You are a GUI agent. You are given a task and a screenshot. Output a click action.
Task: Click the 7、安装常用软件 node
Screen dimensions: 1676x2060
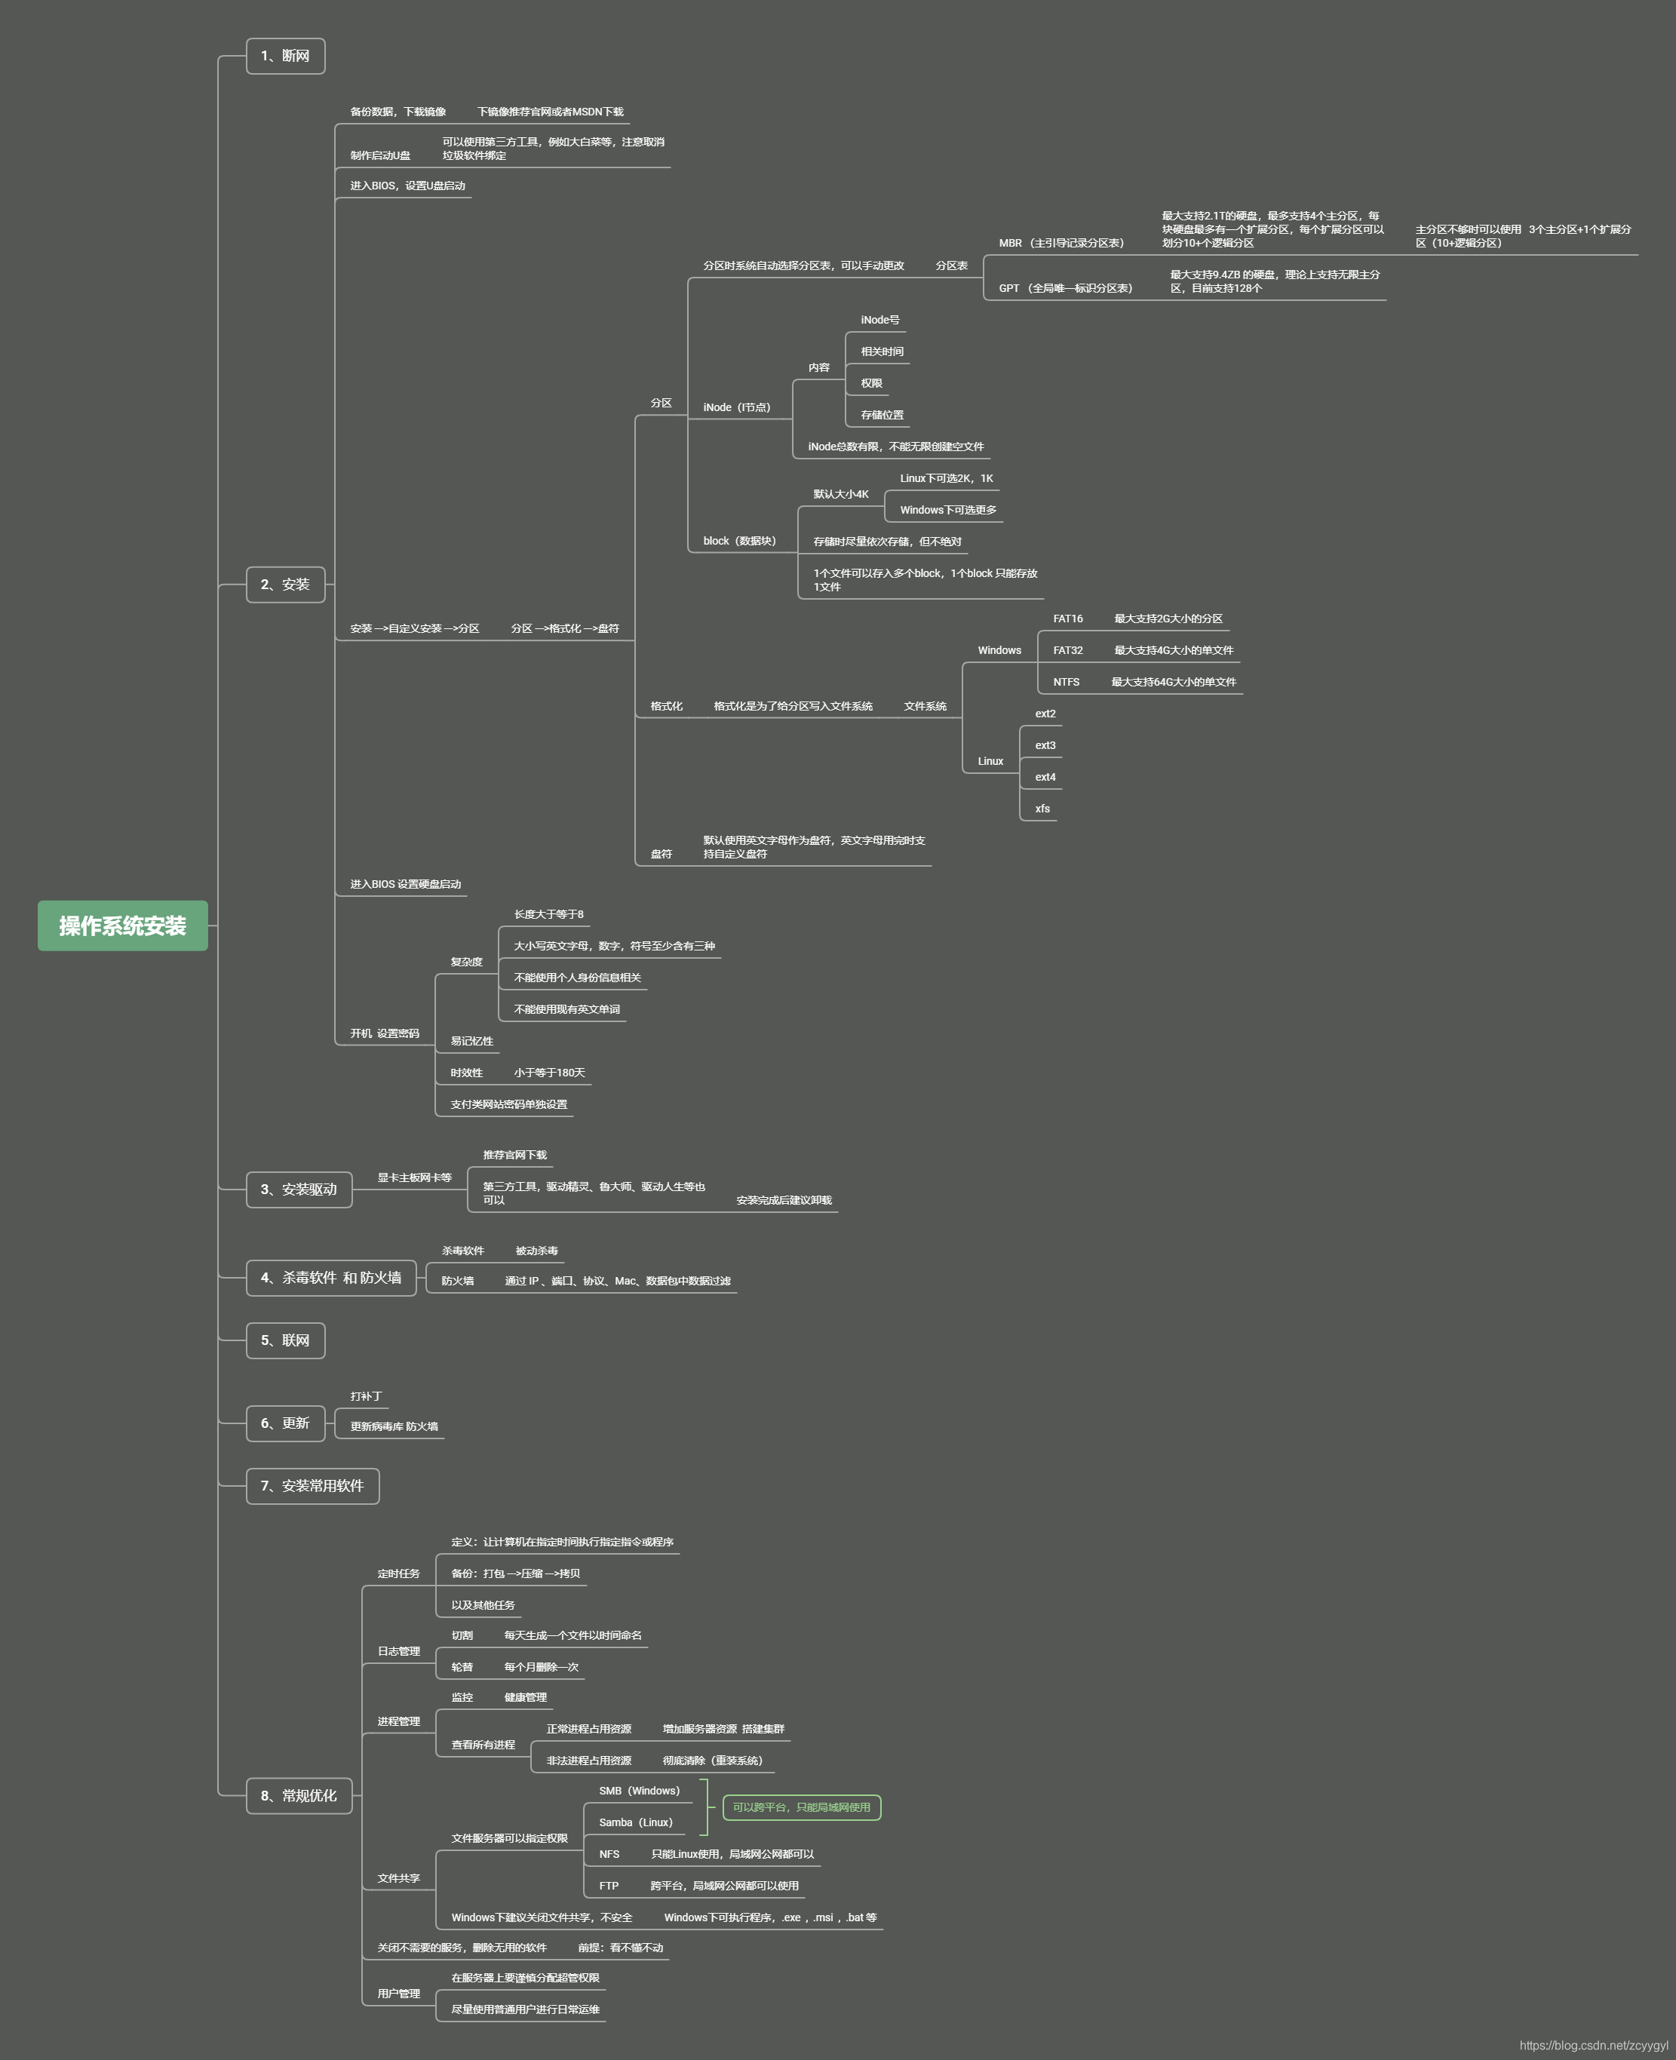(x=313, y=1486)
